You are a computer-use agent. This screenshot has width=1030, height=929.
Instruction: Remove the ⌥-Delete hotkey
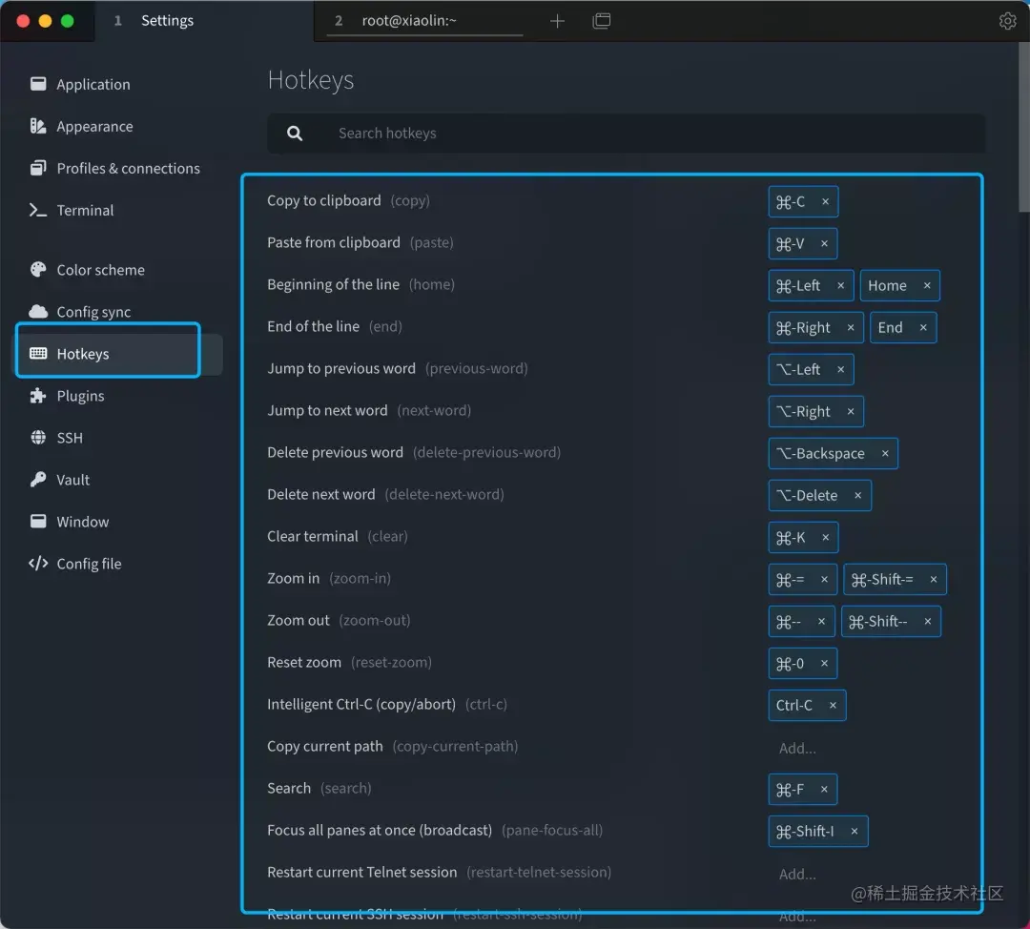[857, 496]
